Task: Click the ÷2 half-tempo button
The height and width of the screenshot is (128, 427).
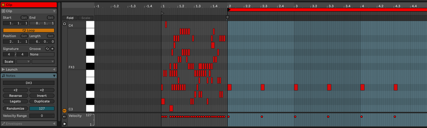Action: click(15, 90)
